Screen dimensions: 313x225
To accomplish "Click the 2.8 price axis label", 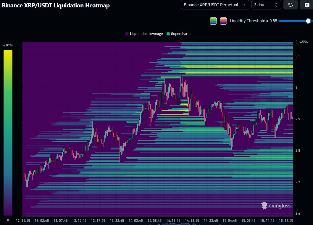I will coord(298,150).
